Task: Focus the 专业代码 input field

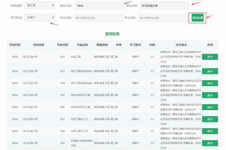Action: (x=99, y=18)
